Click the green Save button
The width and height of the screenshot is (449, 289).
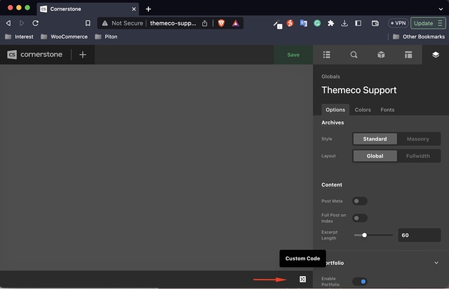(293, 55)
